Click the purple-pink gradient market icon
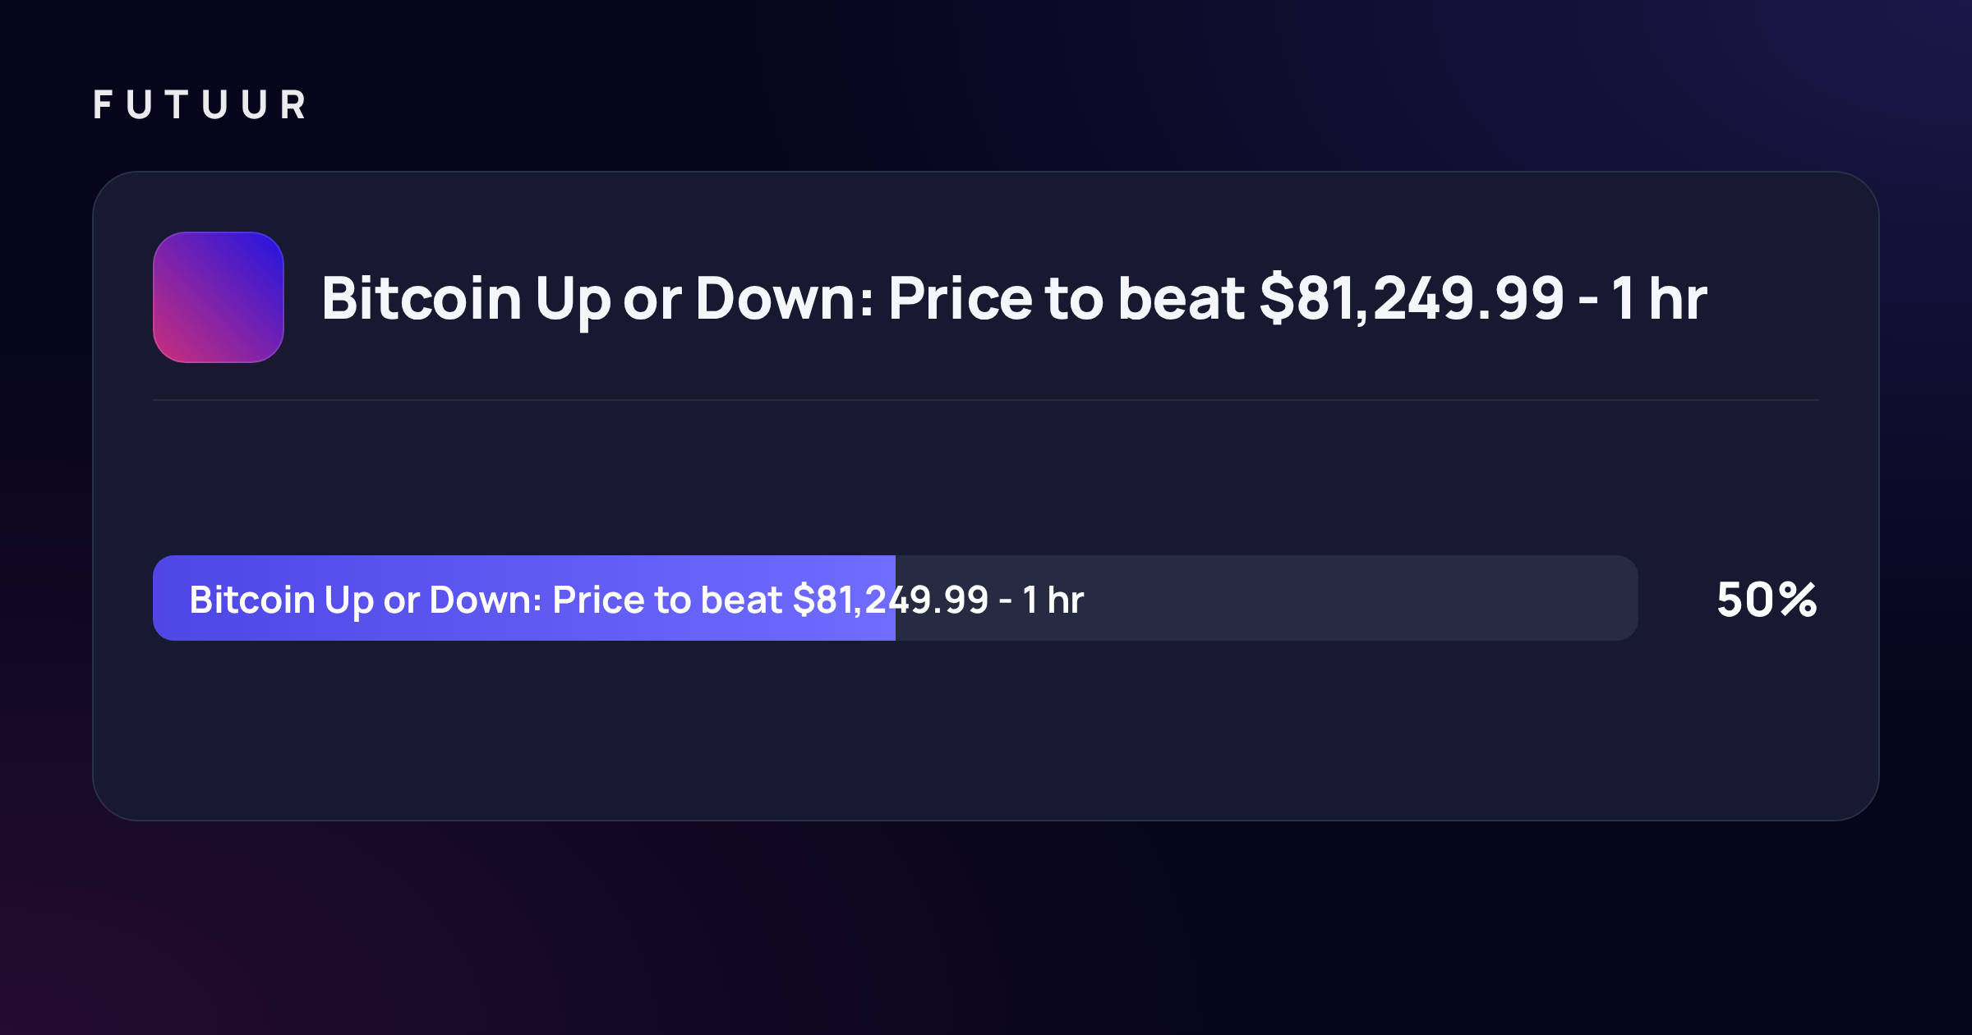1972x1035 pixels. click(219, 297)
